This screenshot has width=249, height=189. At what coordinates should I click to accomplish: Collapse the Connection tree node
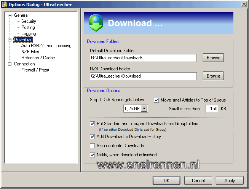pyautogui.click(x=10, y=64)
